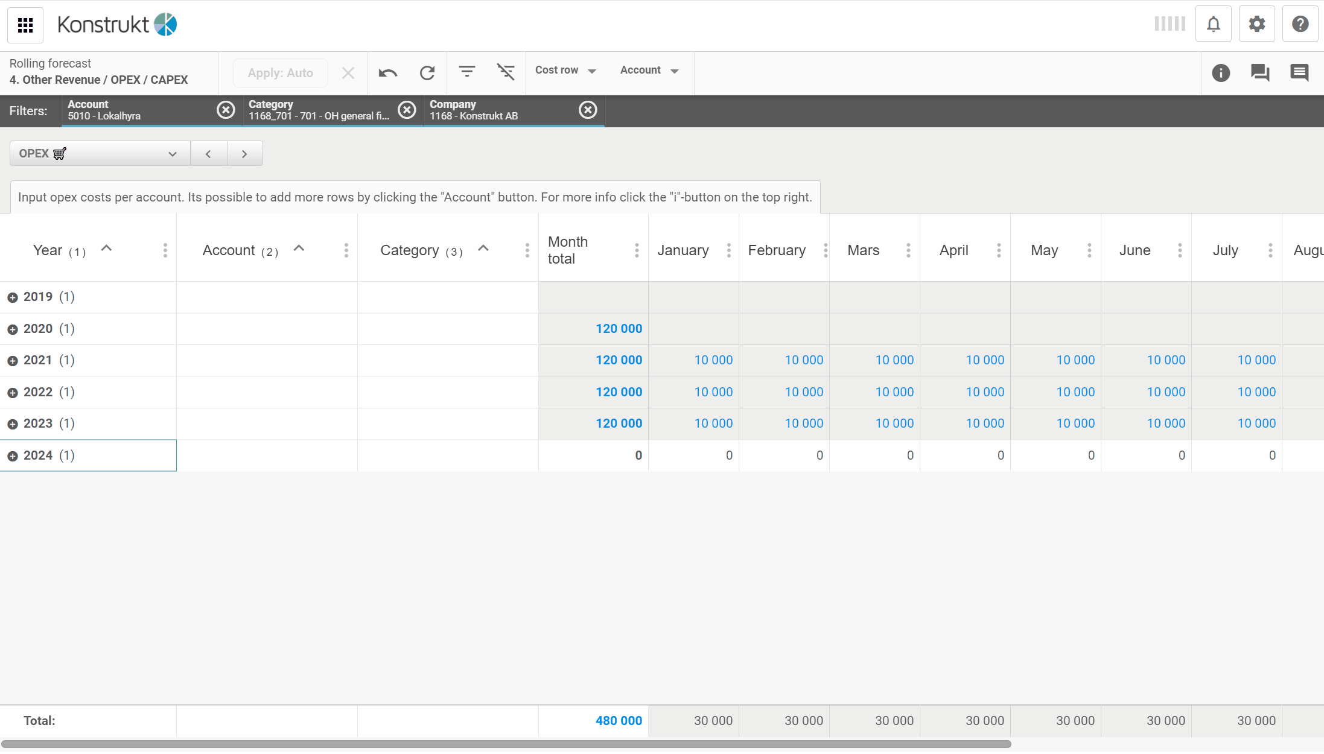Open notifications bell
1324x754 pixels.
(1213, 25)
